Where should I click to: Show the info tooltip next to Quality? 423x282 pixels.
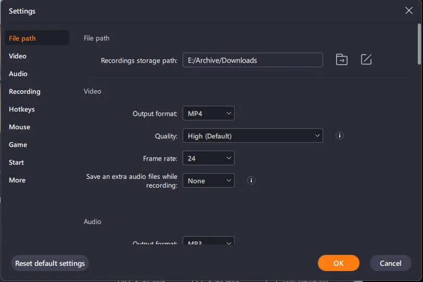pyautogui.click(x=339, y=136)
